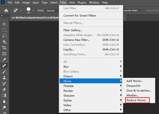Choose Reduce Noise from the Noise submenu

pos(137,100)
